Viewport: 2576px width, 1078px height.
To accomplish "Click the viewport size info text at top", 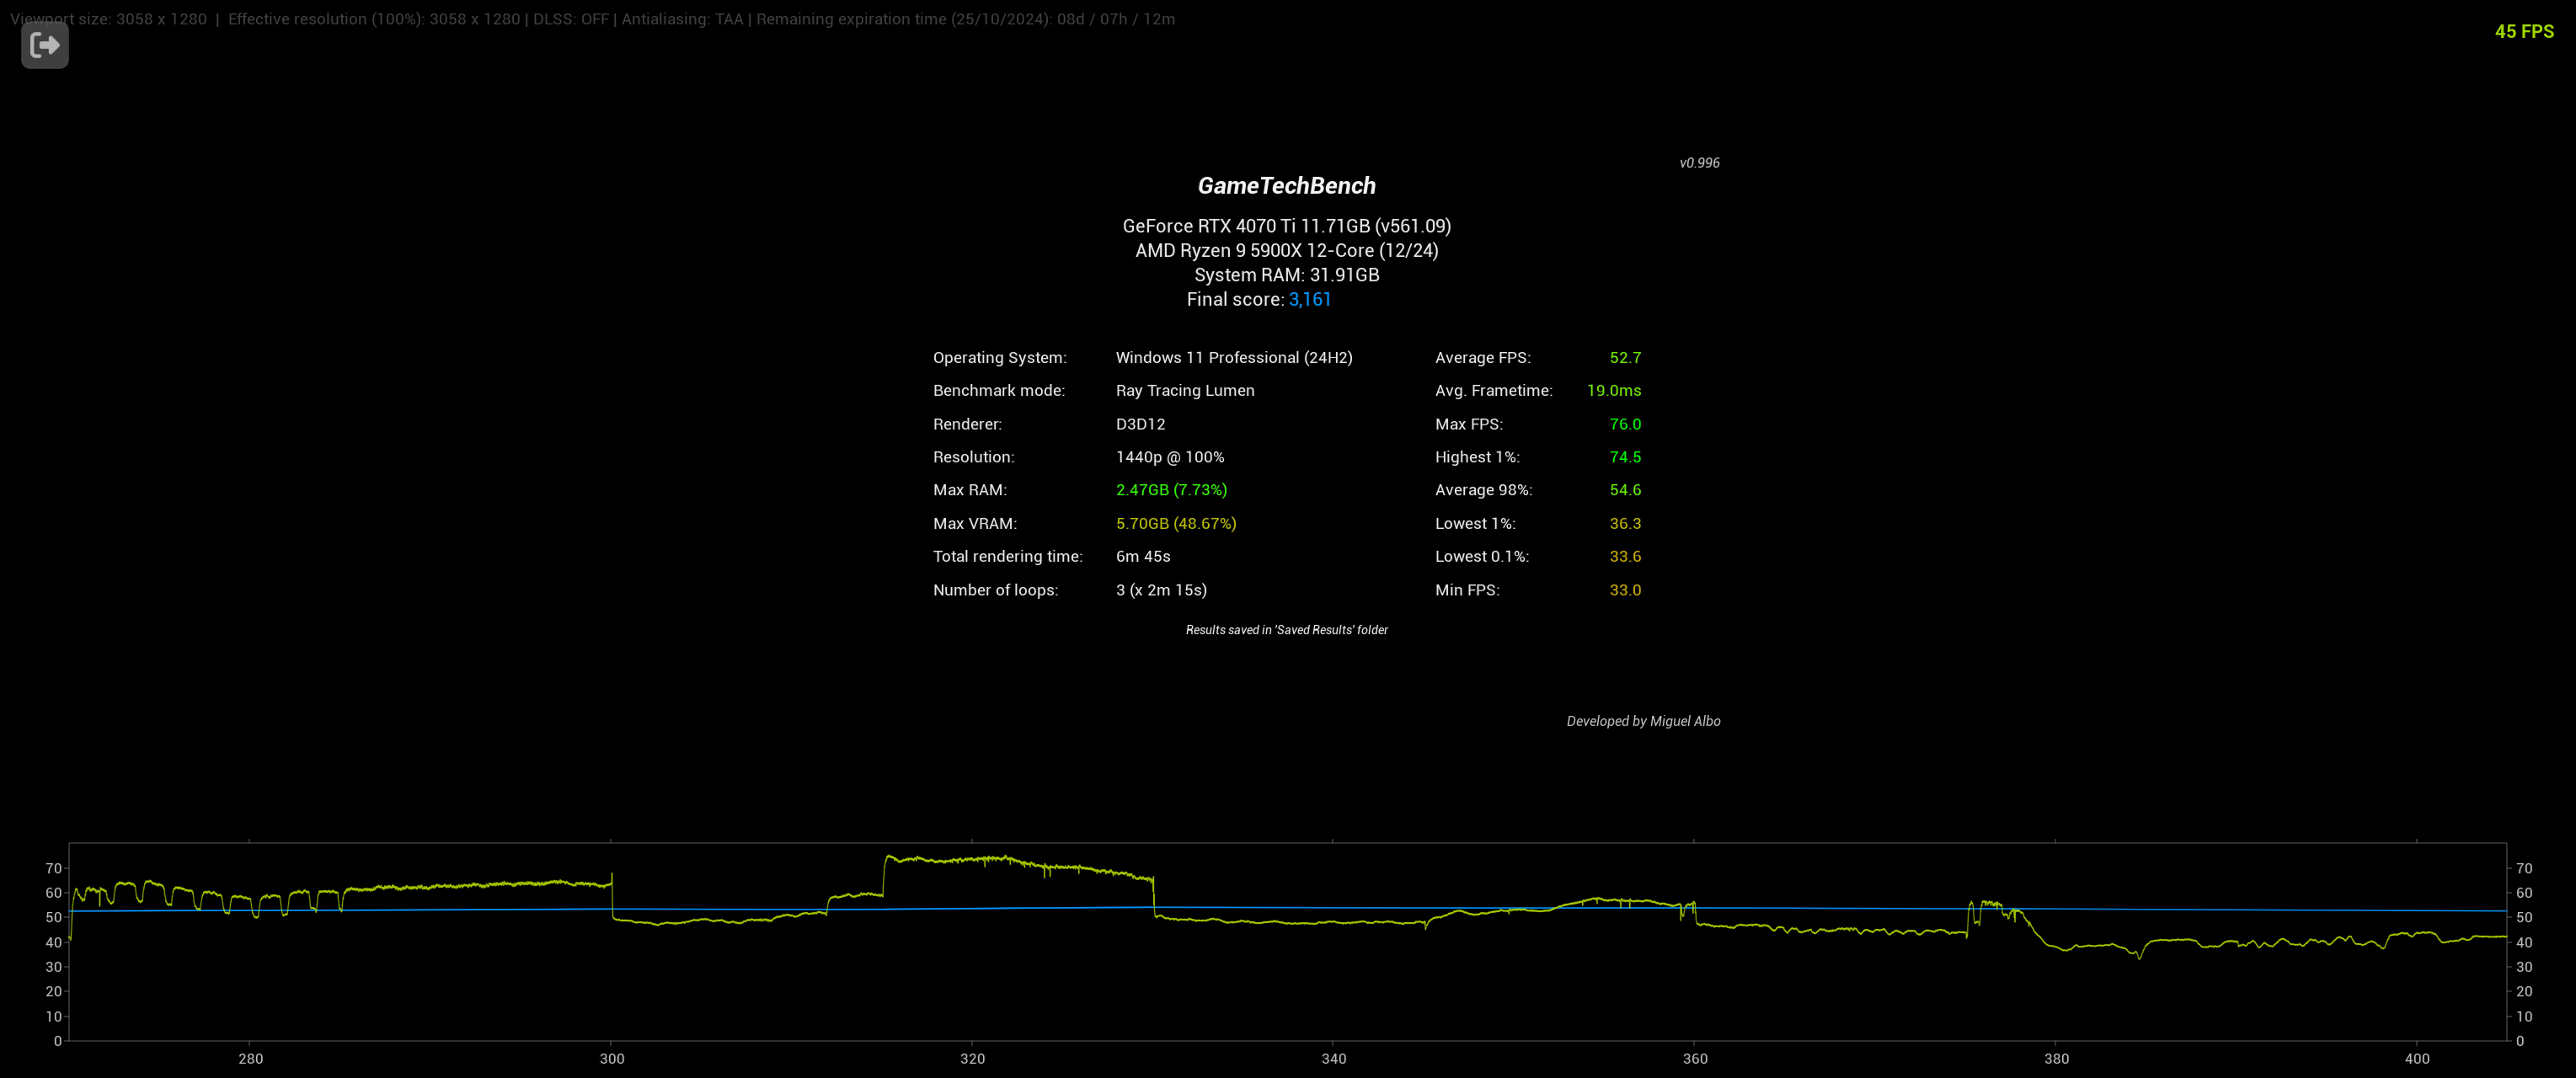I will (108, 19).
